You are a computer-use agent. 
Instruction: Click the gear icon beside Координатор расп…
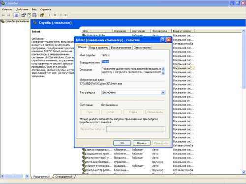pyautogui.click(x=84, y=170)
